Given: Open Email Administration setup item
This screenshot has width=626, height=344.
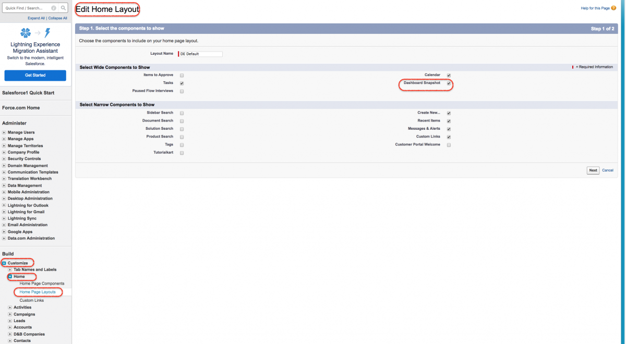Looking at the screenshot, I should click(28, 225).
